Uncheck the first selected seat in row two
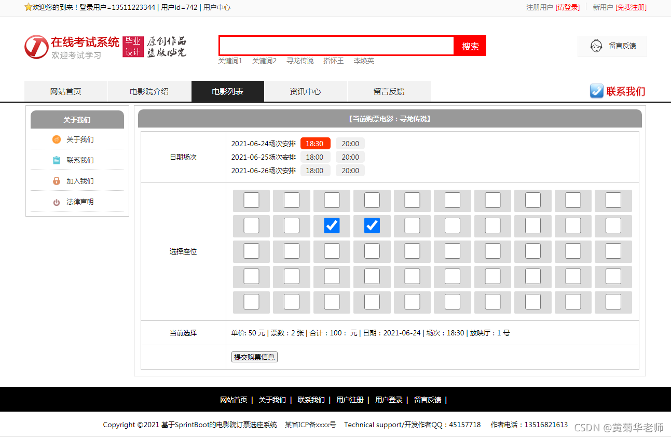 [332, 225]
